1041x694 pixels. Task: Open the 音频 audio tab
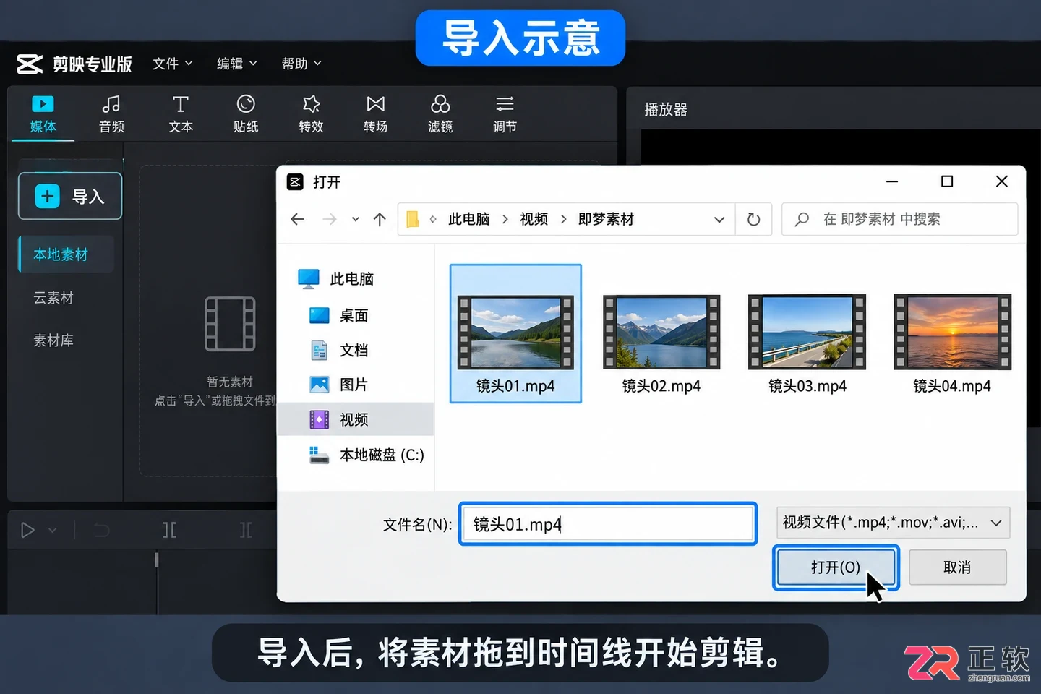111,114
